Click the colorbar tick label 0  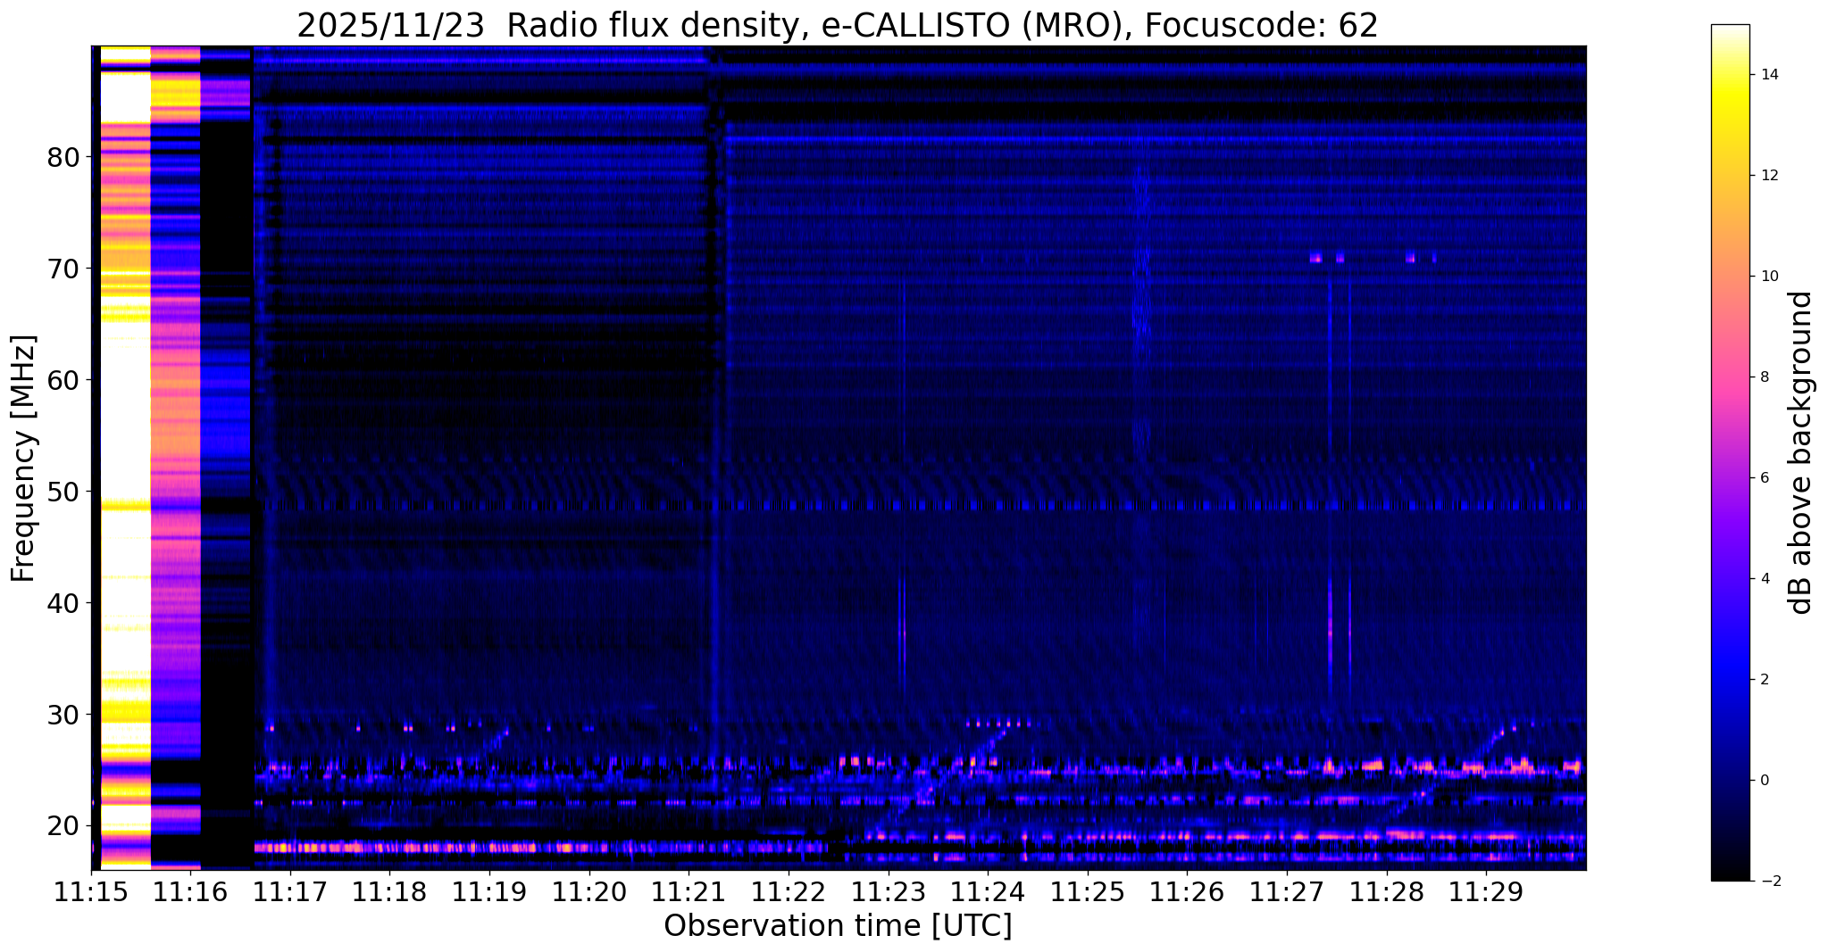[1764, 781]
